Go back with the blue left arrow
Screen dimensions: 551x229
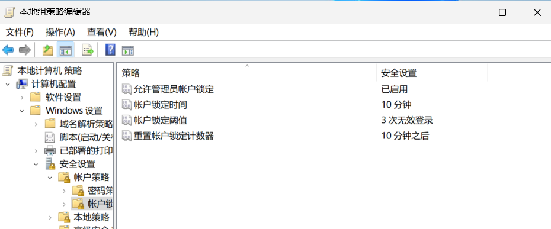point(8,50)
